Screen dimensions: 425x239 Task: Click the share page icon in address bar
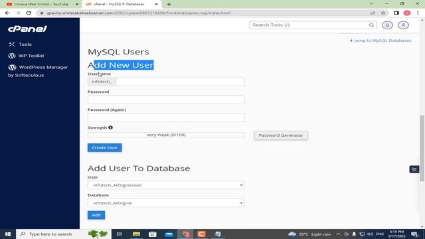[373, 13]
